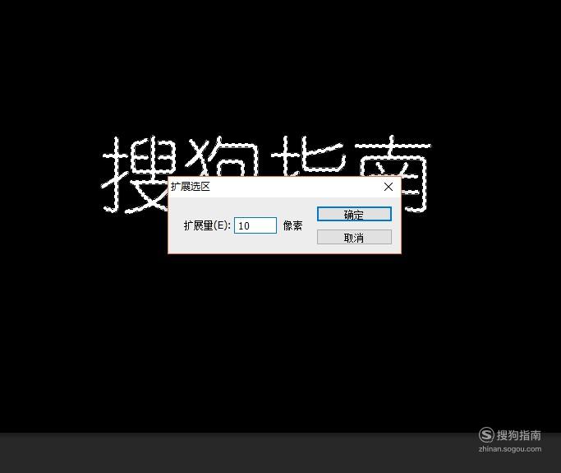Click the 扩展量(E): label
The width and height of the screenshot is (561, 473).
click(207, 225)
